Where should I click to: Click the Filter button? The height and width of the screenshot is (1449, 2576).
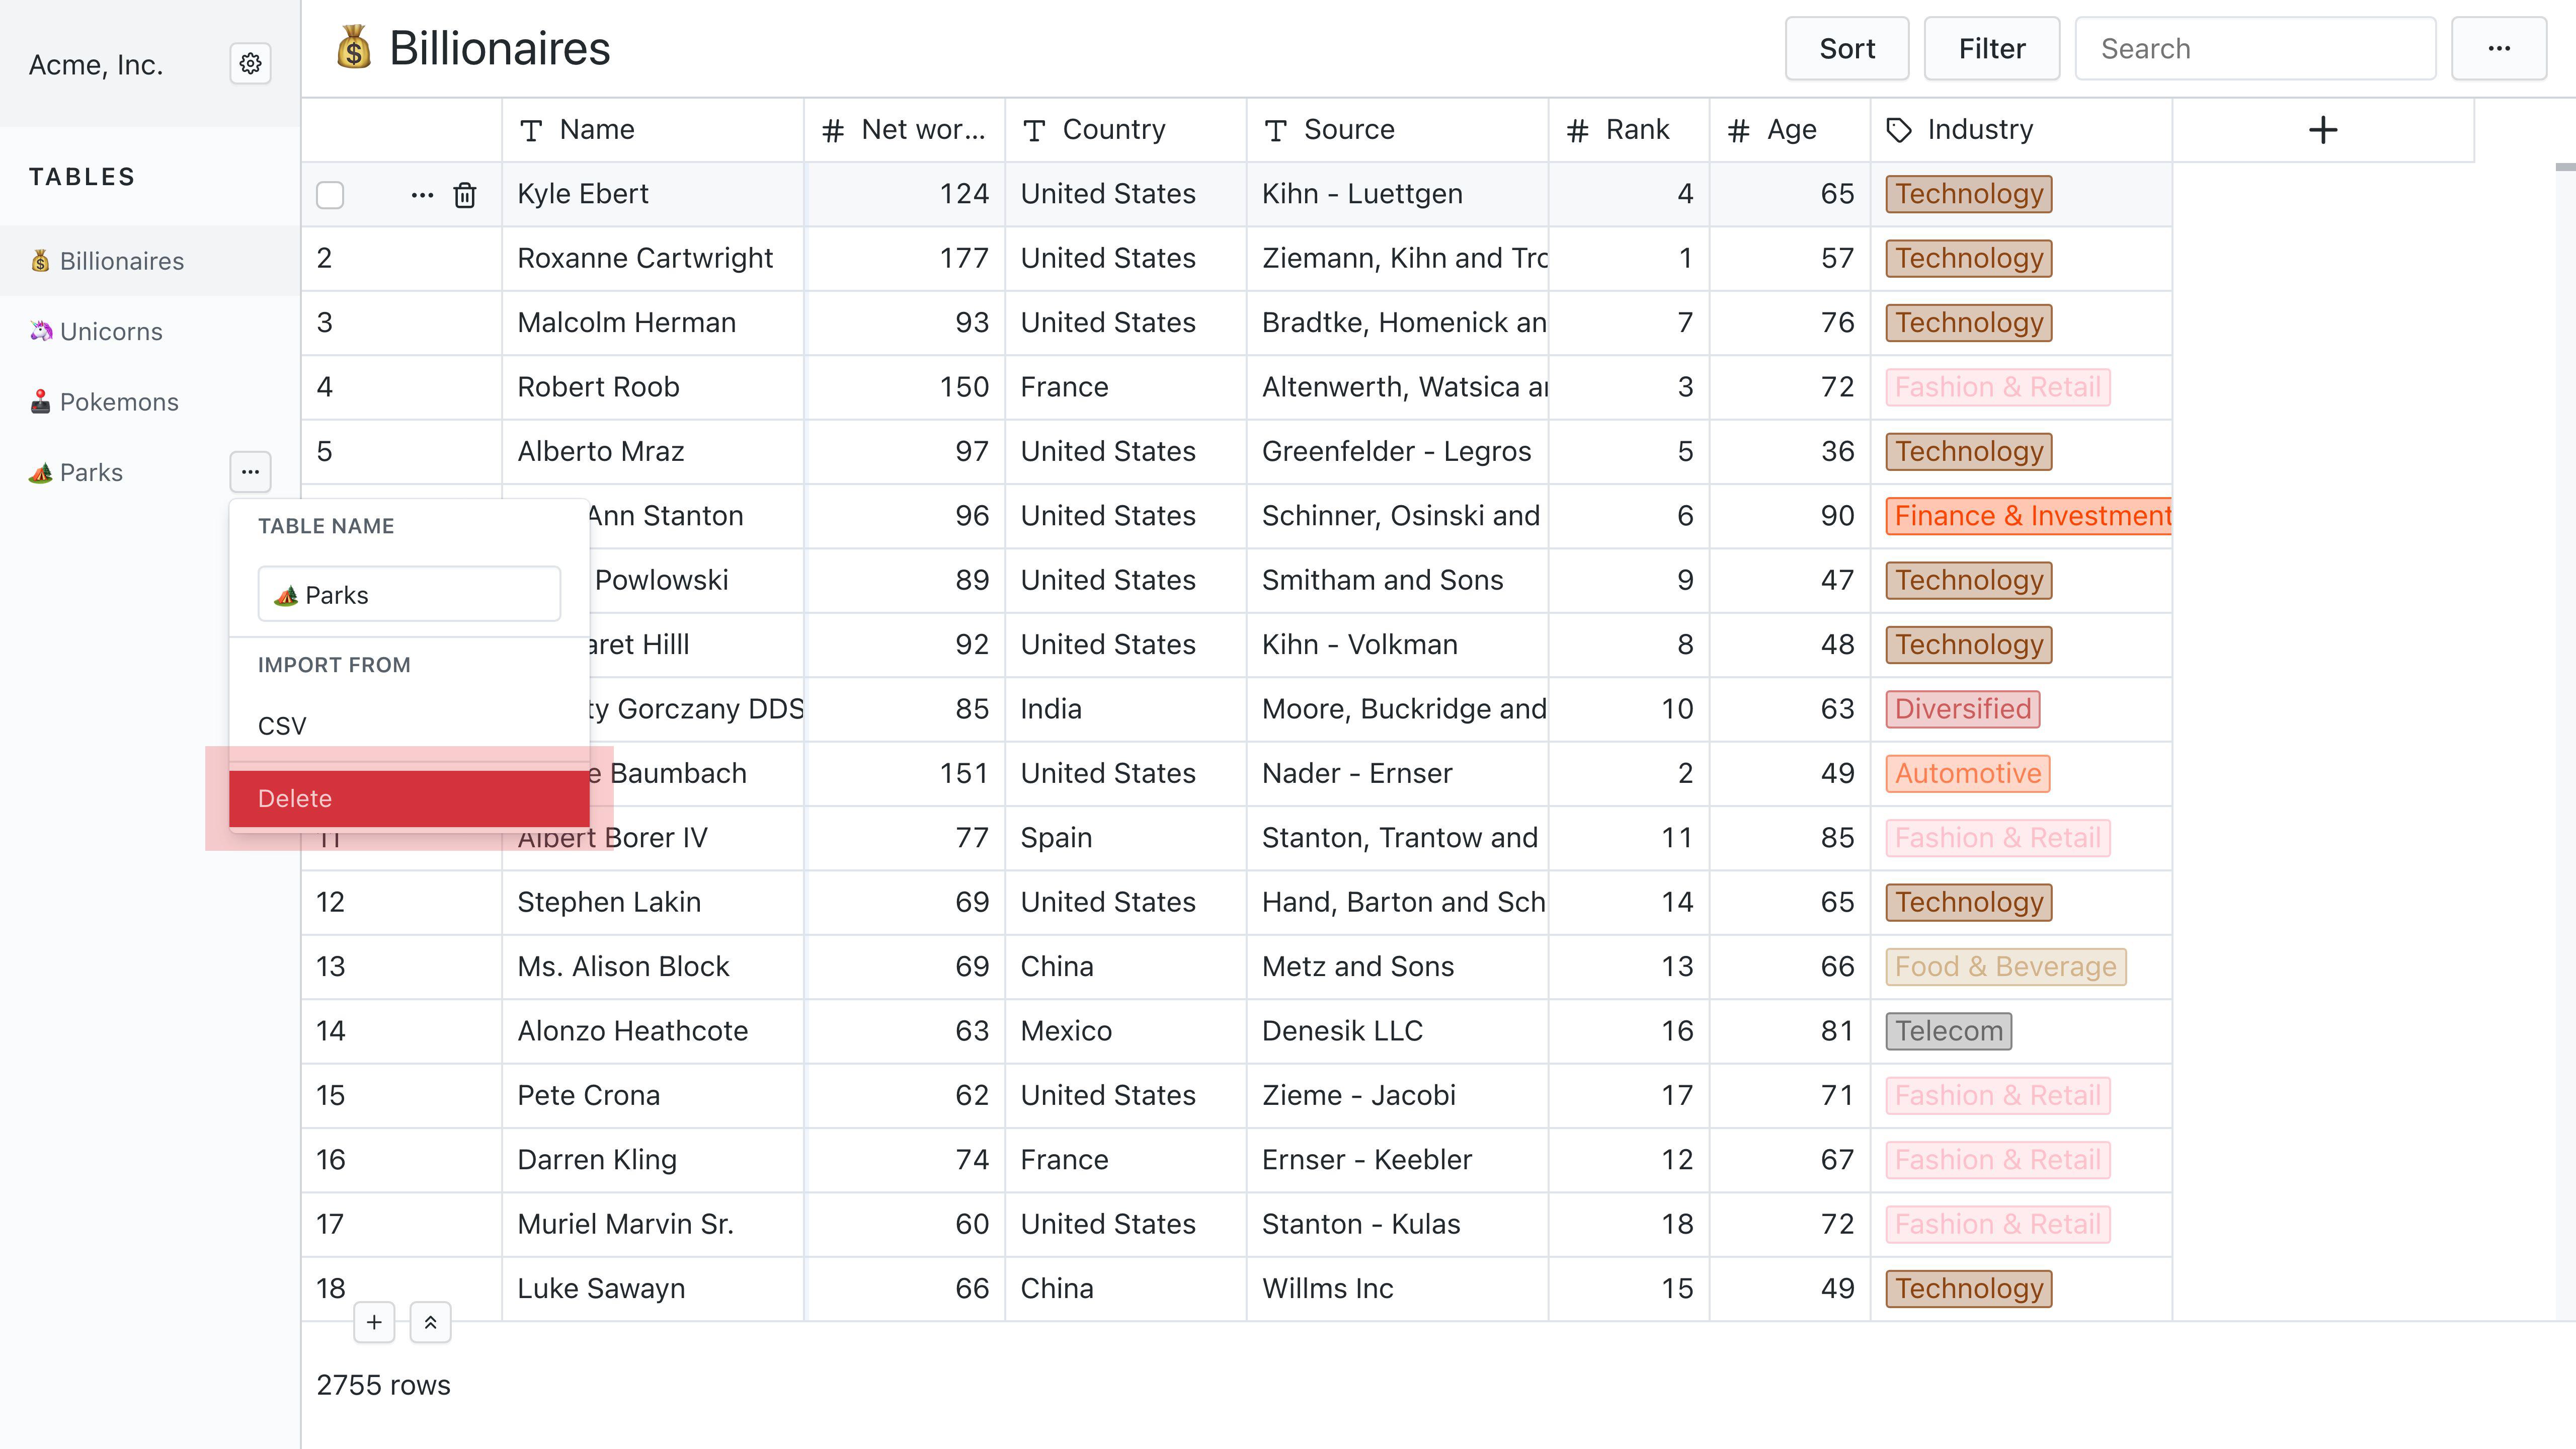pyautogui.click(x=1991, y=48)
